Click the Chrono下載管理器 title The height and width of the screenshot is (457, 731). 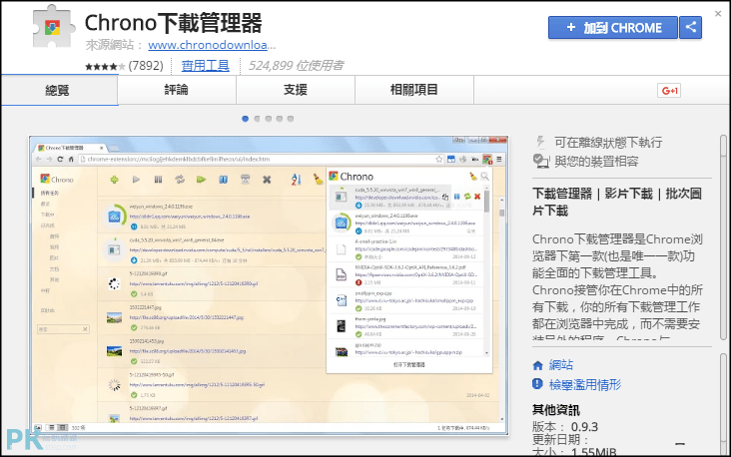coord(174,23)
